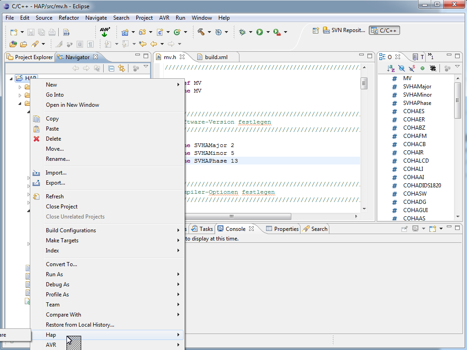Click the Next Annotation toolbar icon

click(x=108, y=44)
